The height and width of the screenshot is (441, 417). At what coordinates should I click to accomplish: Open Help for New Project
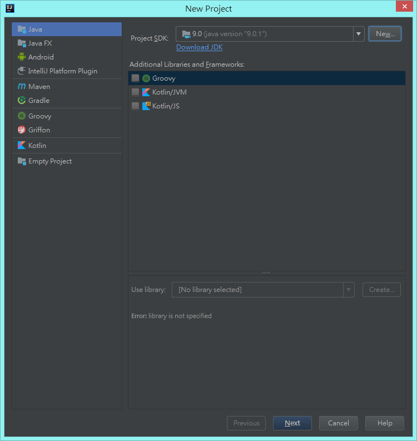point(385,423)
